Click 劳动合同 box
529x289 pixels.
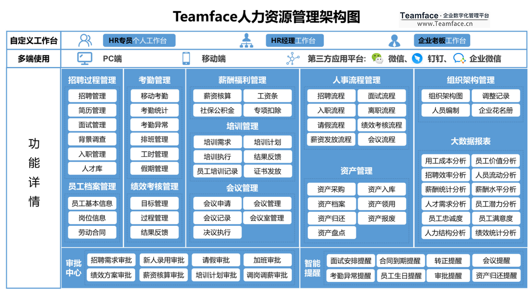tap(92, 232)
